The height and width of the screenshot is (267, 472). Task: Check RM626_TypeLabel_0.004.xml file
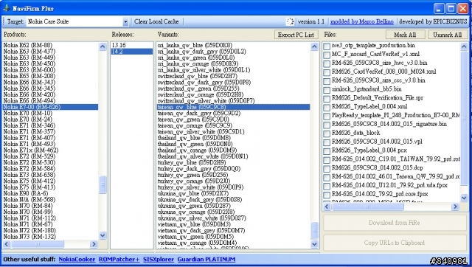point(327,108)
